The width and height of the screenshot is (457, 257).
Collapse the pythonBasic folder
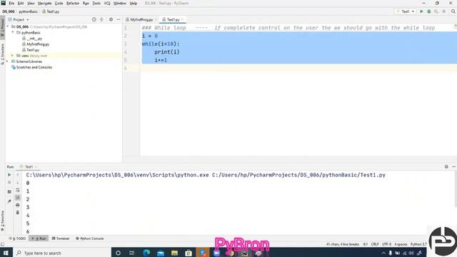click(x=13, y=32)
